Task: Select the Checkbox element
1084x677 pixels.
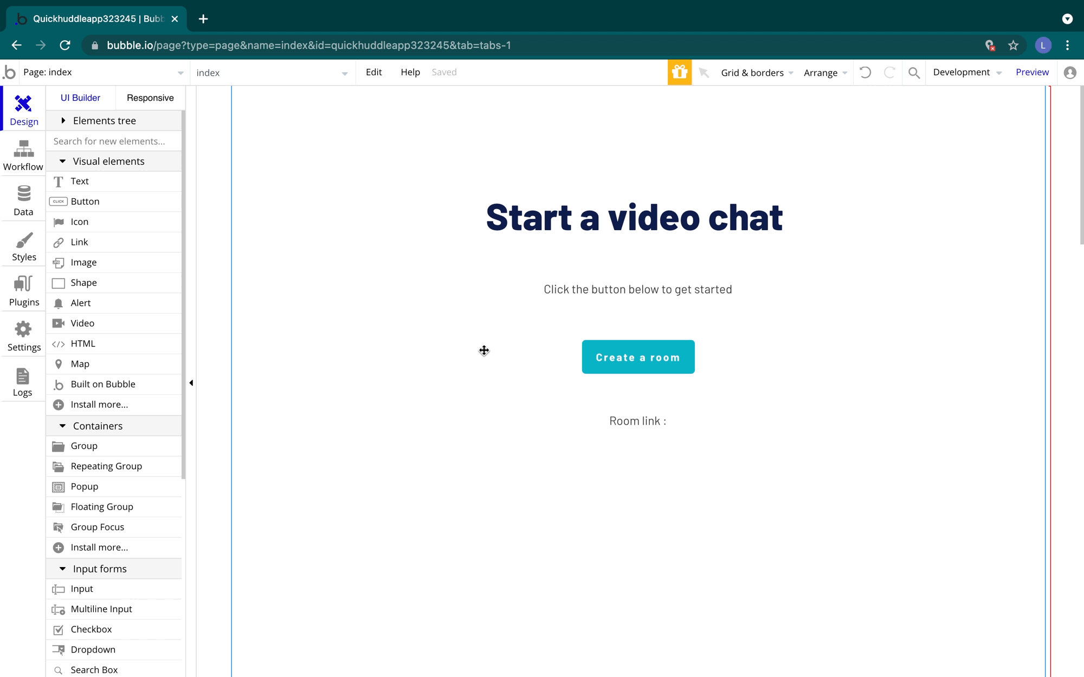Action: (x=114, y=630)
